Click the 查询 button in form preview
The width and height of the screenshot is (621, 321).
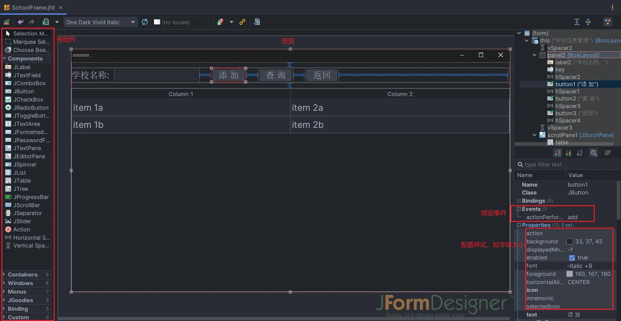(276, 75)
